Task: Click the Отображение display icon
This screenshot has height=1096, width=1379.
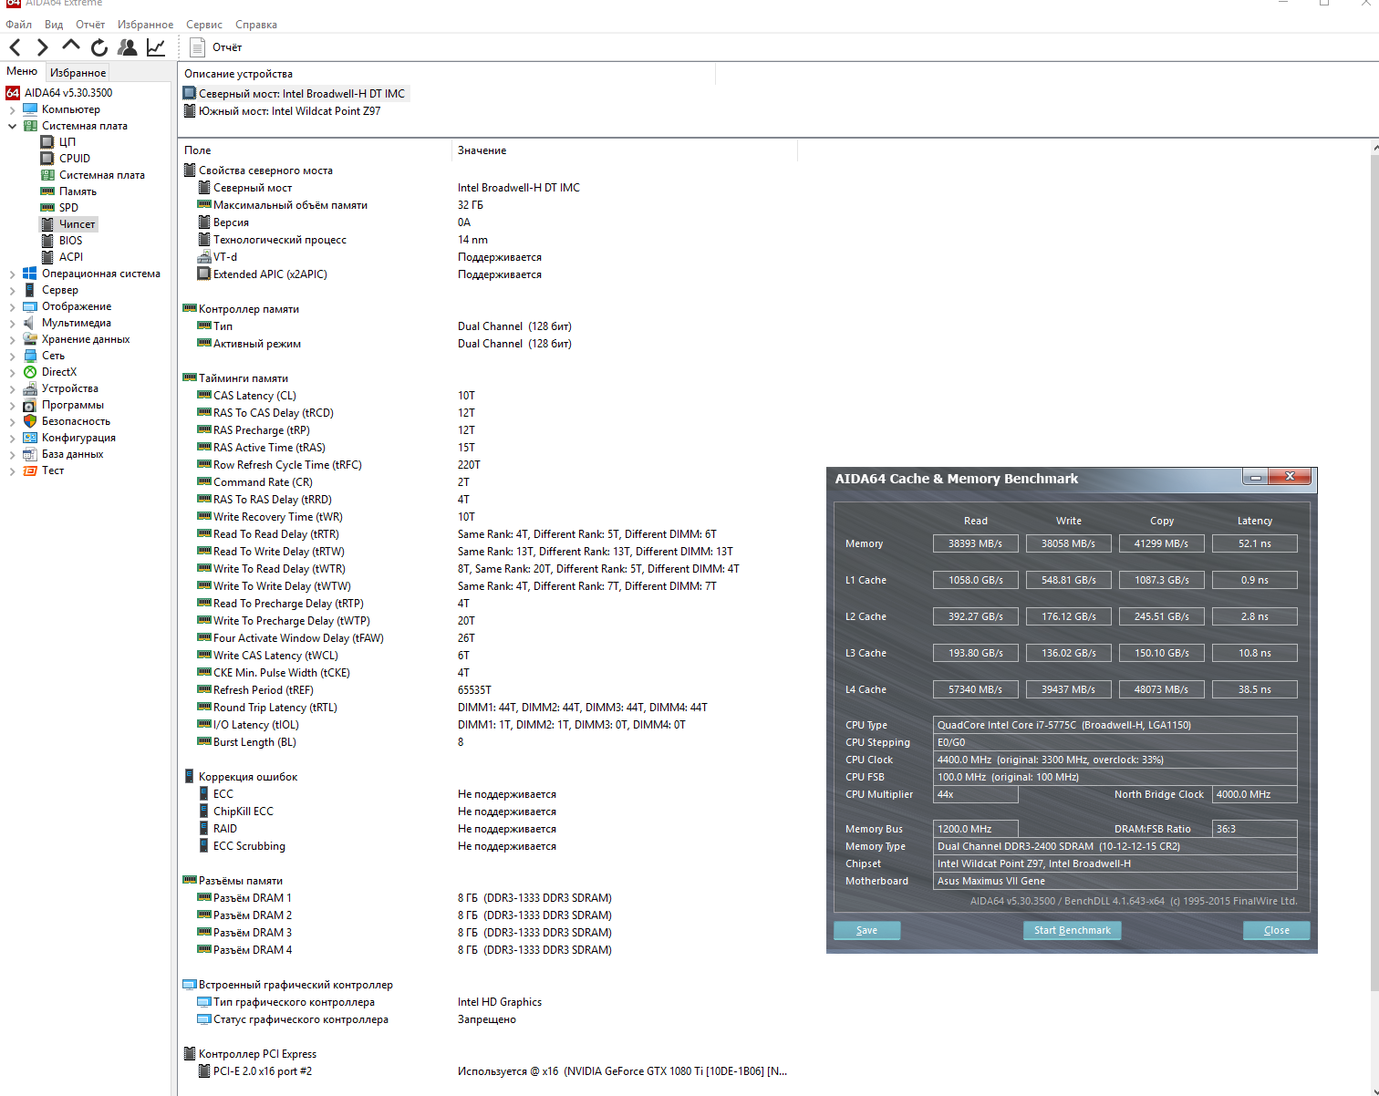Action: 30,306
